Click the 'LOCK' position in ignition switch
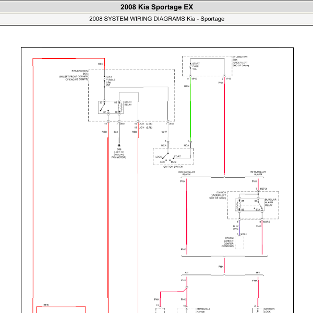The width and height of the screenshot is (313, 313). (159, 157)
